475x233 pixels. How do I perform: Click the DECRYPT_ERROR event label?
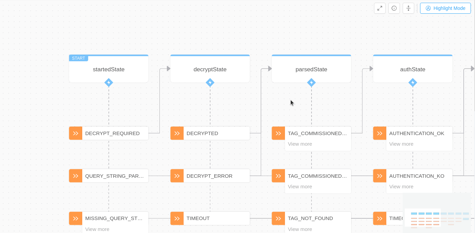[210, 176]
